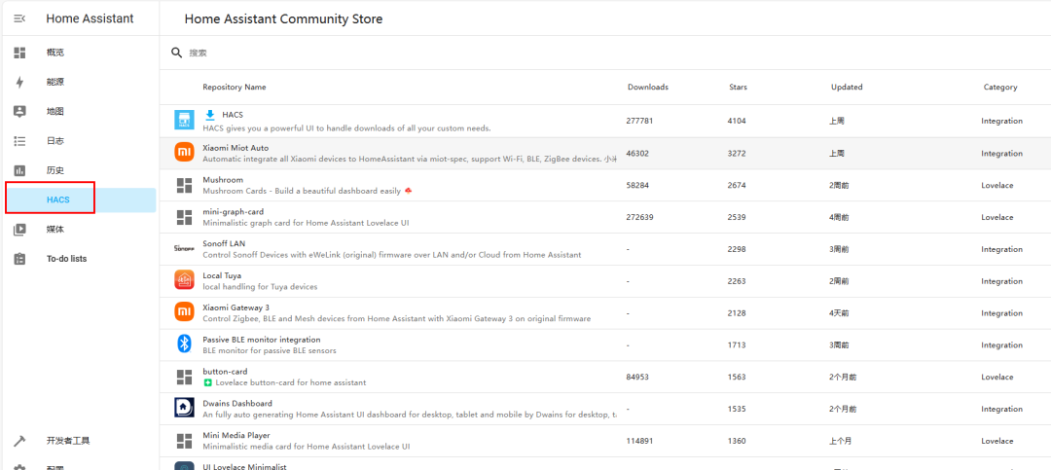
Task: Open the Mini Media Player repository name
Action: click(x=236, y=435)
